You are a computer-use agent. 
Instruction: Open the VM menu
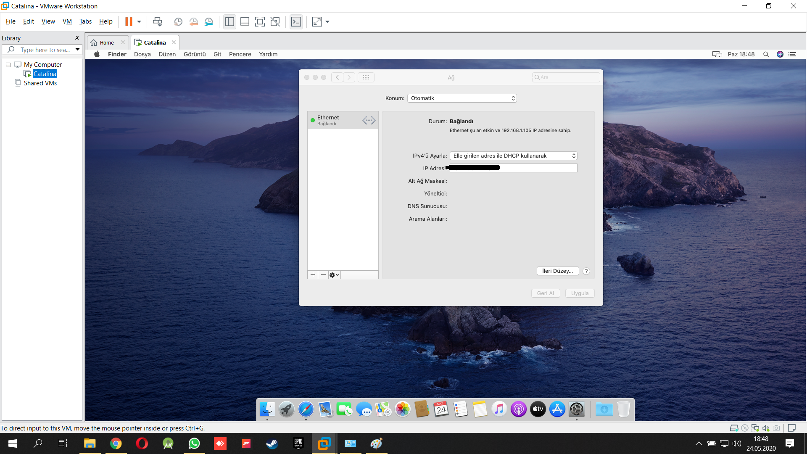point(67,21)
